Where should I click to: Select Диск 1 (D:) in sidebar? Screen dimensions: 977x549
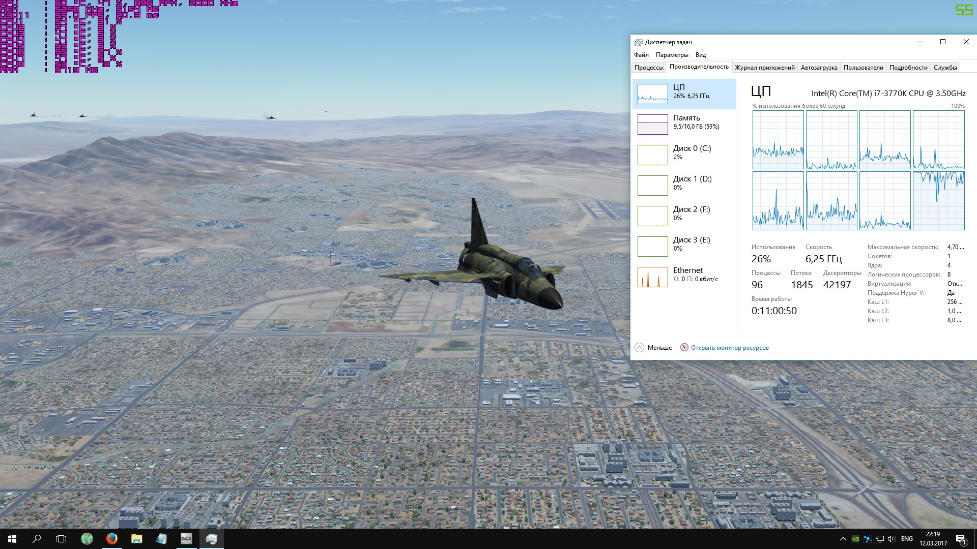pos(684,186)
